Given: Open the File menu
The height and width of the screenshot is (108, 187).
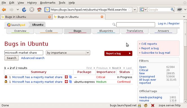Looking at the screenshot, I should (x=4, y=3).
